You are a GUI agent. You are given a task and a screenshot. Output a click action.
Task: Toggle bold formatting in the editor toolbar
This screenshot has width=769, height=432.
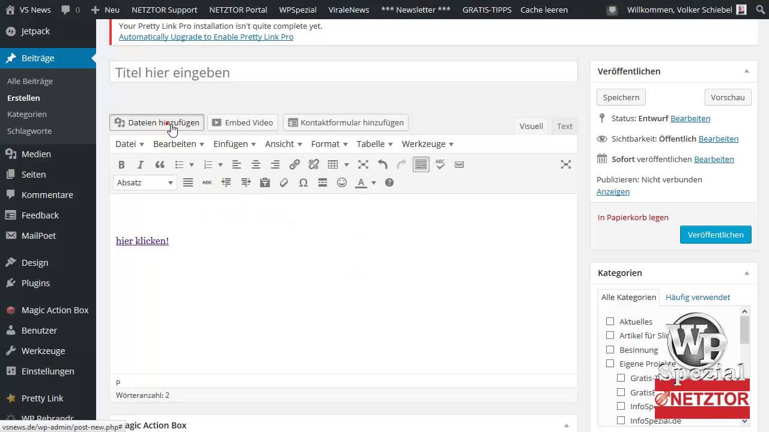pos(121,164)
